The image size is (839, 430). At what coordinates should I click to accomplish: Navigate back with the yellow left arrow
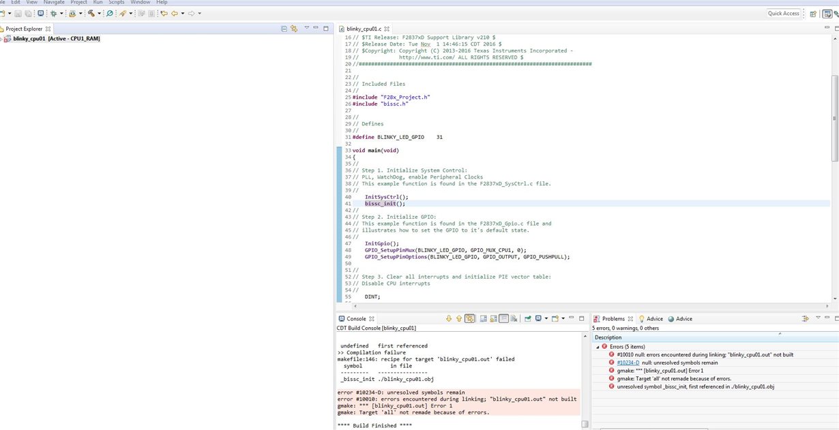175,14
